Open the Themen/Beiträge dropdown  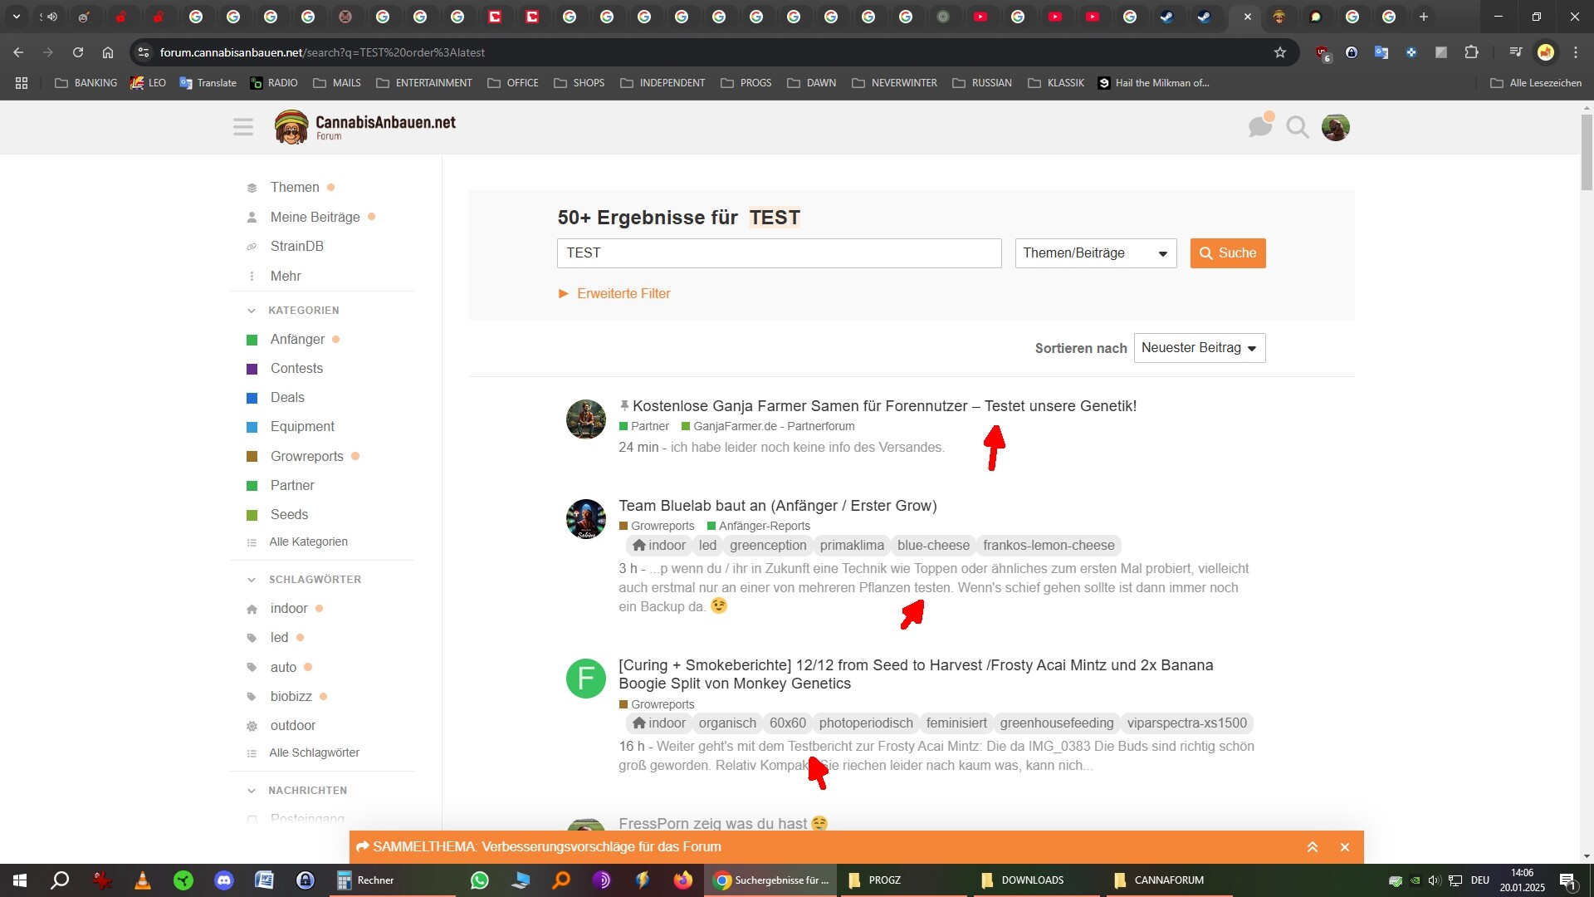[1095, 253]
